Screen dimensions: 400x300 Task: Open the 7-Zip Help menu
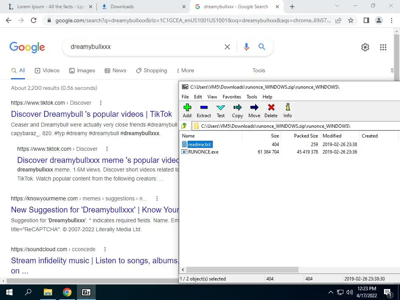coord(267,97)
